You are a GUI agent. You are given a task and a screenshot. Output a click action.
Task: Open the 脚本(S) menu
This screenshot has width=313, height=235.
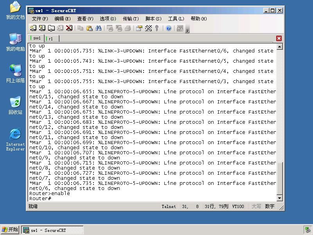[x=153, y=19]
